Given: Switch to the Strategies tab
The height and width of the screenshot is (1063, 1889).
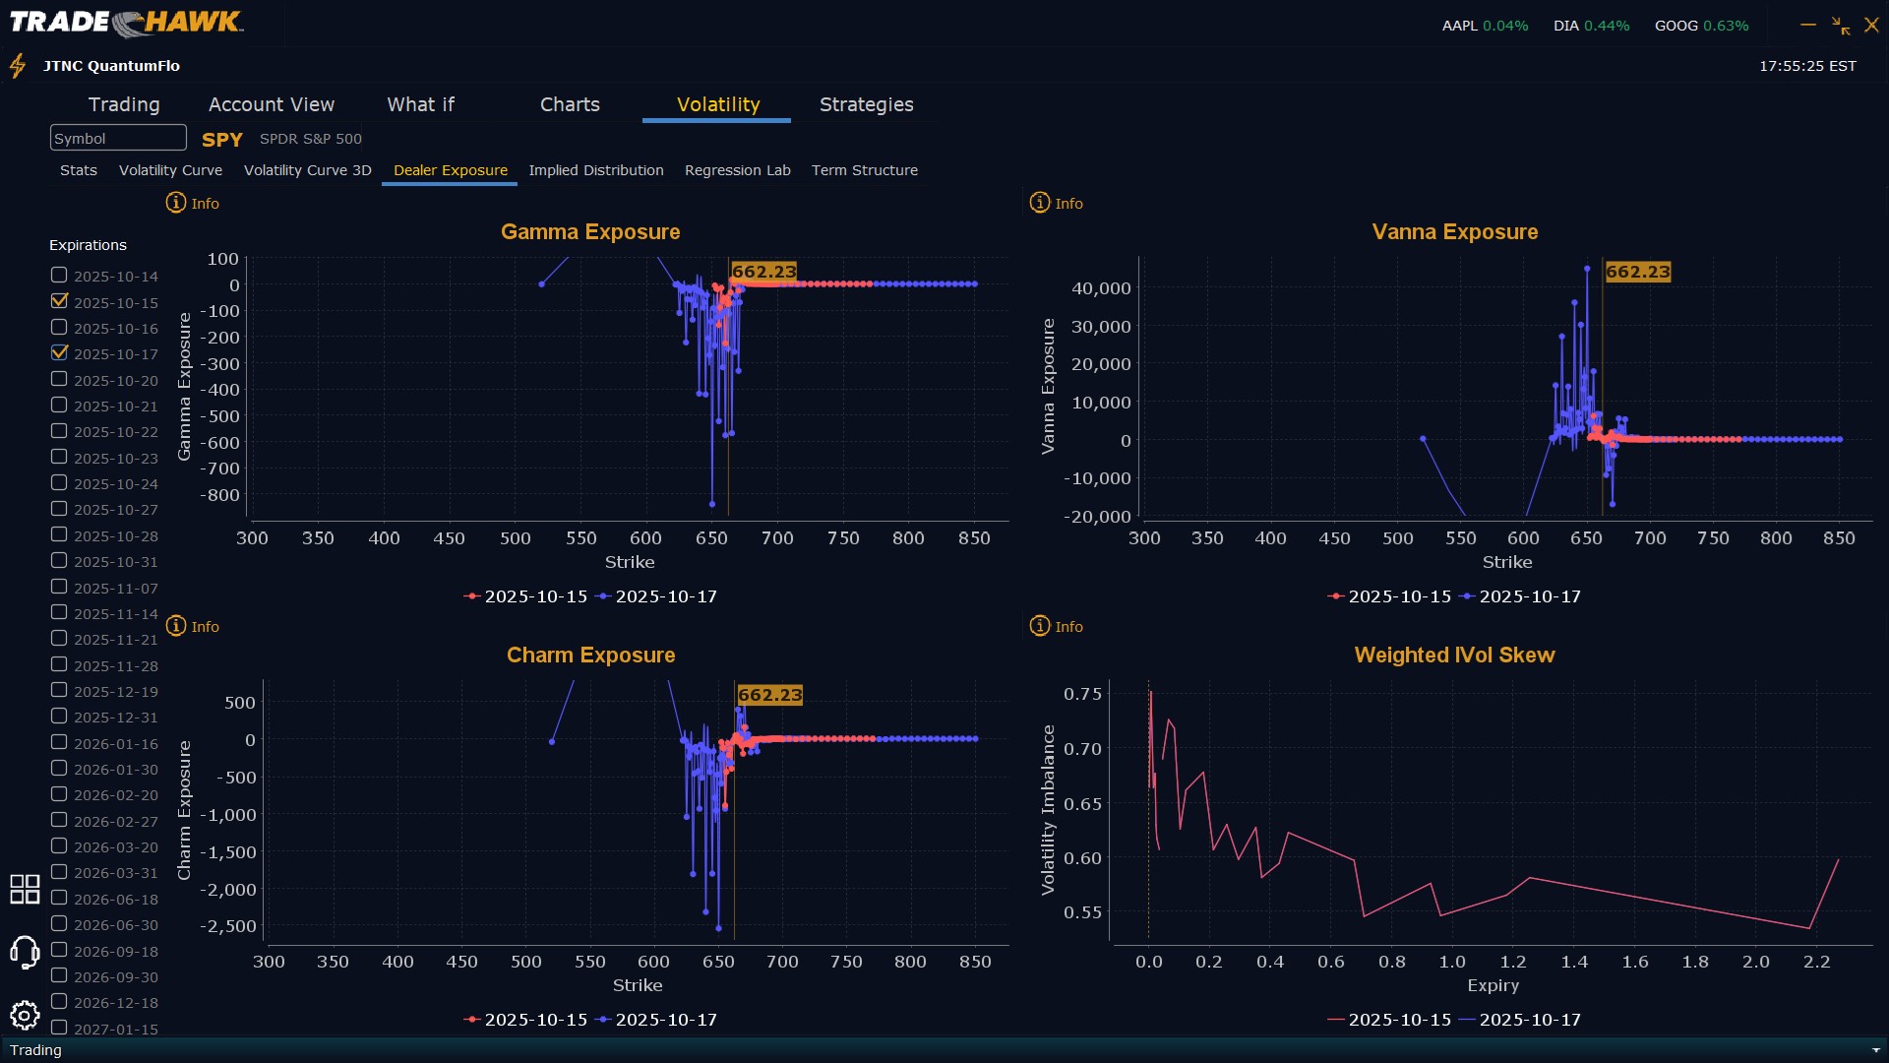Looking at the screenshot, I should pos(866,104).
